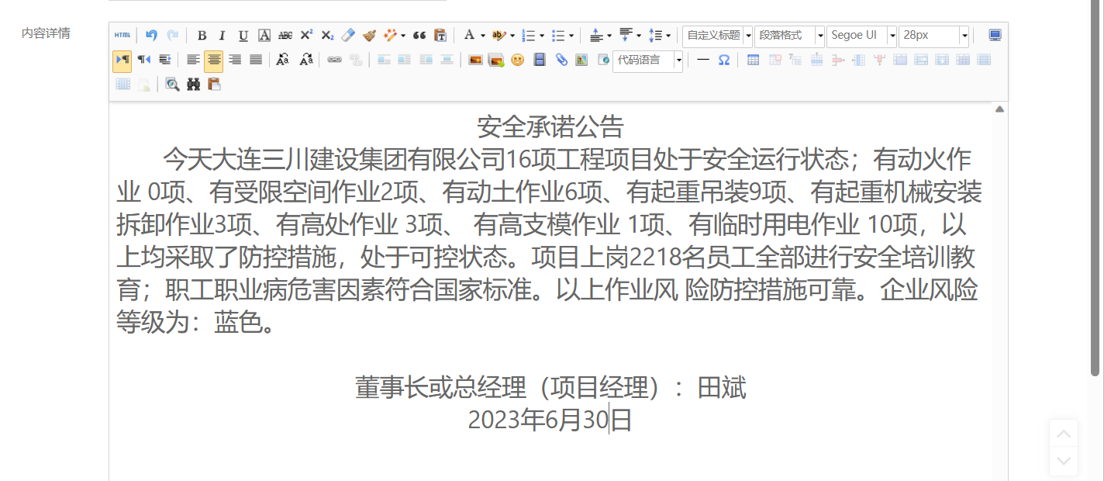The height and width of the screenshot is (481, 1104).
Task: Justify the text
Action: tap(256, 60)
